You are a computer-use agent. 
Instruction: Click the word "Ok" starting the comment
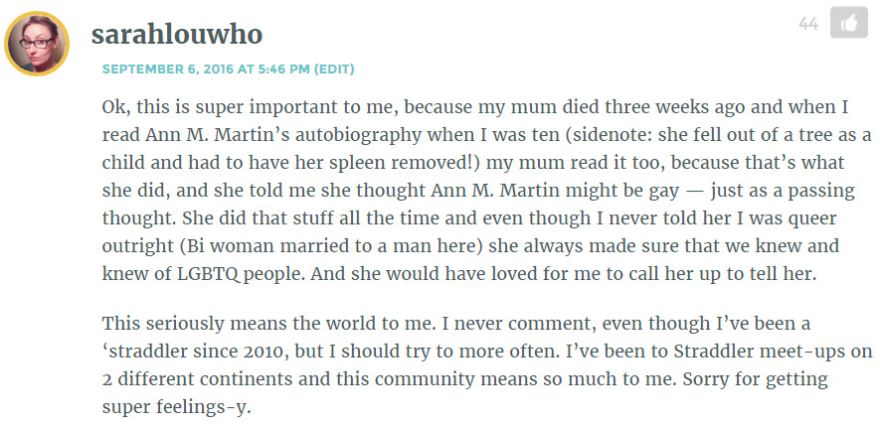(x=113, y=107)
